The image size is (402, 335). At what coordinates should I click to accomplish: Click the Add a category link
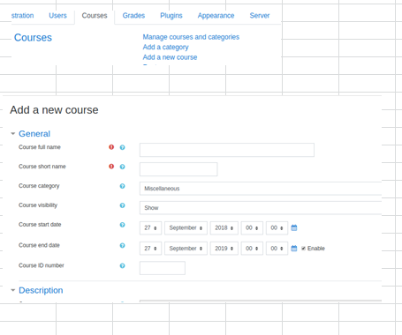pyautogui.click(x=165, y=47)
